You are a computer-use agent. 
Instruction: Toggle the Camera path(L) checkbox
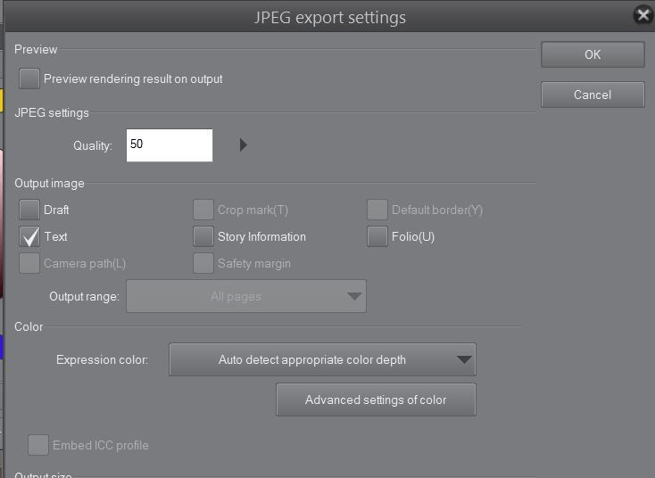click(x=29, y=264)
